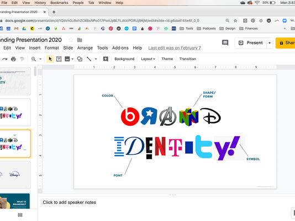Open the Gmail bookmark icon

click(x=17, y=29)
